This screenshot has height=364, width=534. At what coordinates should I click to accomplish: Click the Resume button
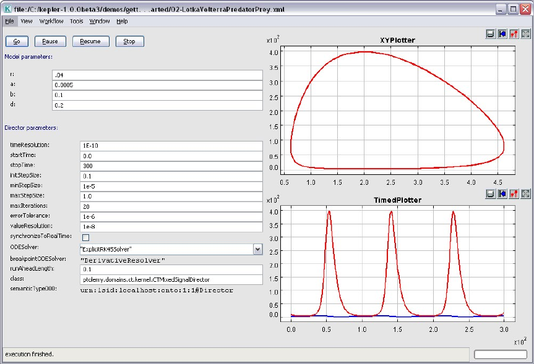click(91, 41)
